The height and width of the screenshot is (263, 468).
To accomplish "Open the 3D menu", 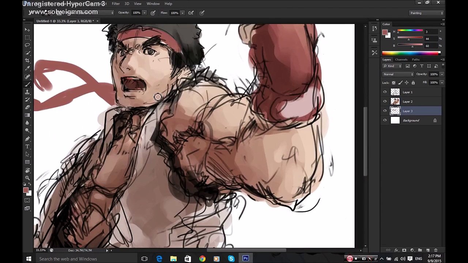I will tap(127, 4).
